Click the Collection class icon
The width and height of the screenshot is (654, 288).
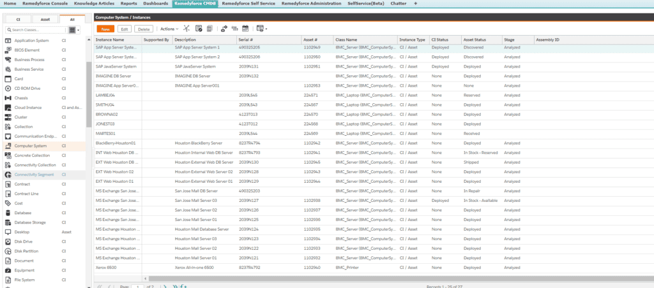(8, 127)
